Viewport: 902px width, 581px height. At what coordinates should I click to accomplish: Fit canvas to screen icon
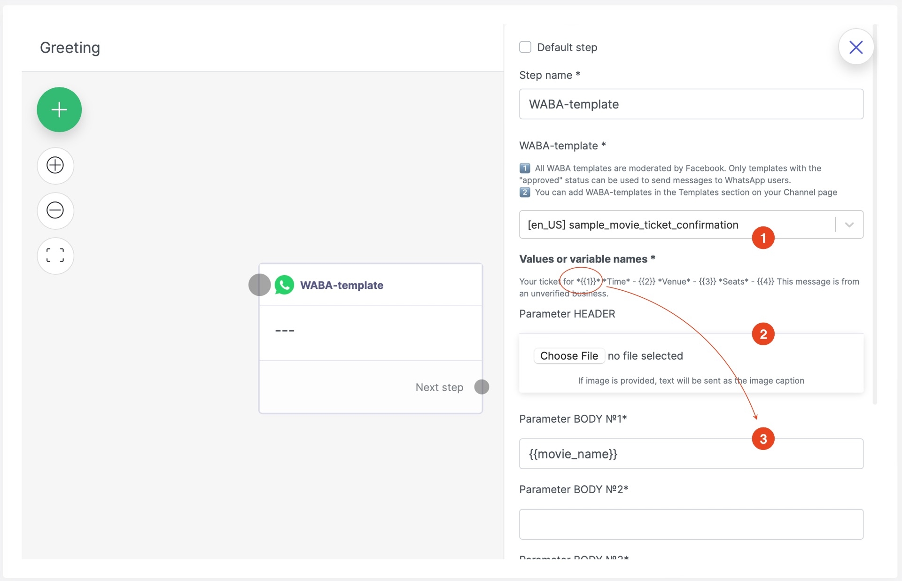[x=55, y=256]
